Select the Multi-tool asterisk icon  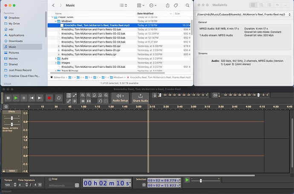(x=75, y=101)
